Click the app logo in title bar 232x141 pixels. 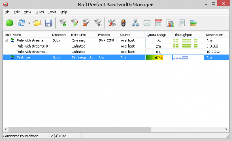(x=5, y=4)
